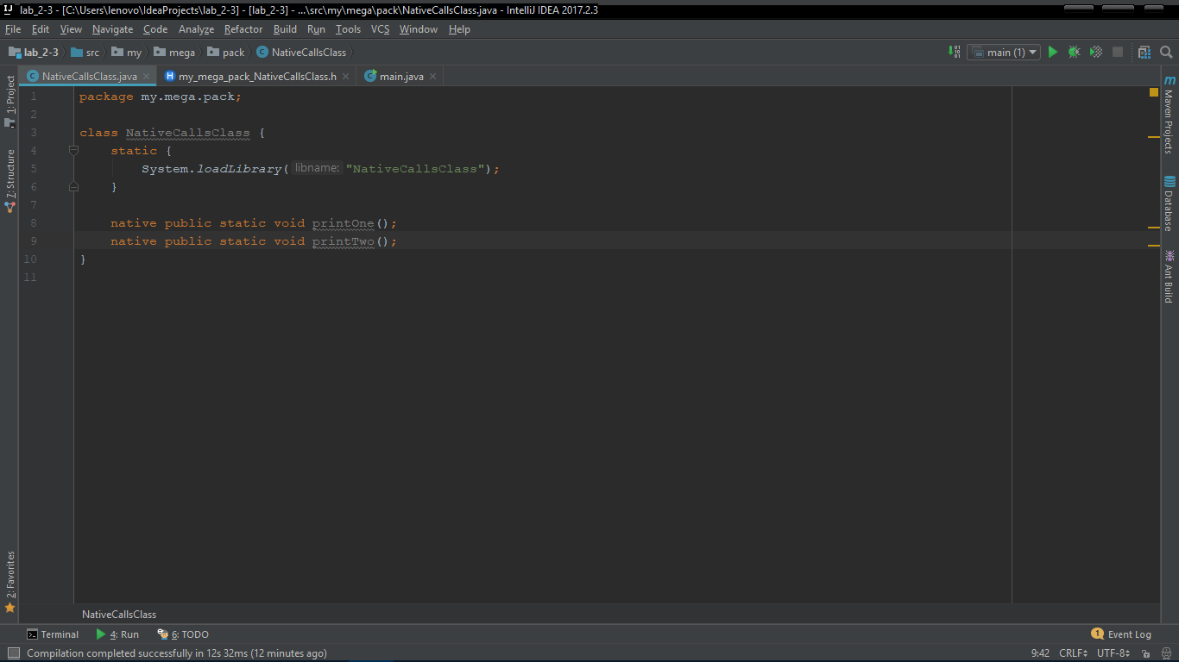The height and width of the screenshot is (662, 1179).
Task: Open the Analyze menu
Action: pos(196,29)
